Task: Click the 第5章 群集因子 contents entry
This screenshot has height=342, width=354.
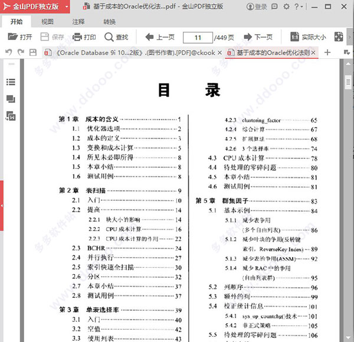Action: 257,201
